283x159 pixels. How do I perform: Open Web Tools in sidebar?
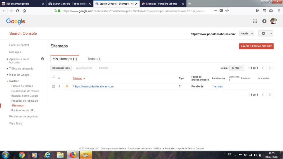point(15,123)
